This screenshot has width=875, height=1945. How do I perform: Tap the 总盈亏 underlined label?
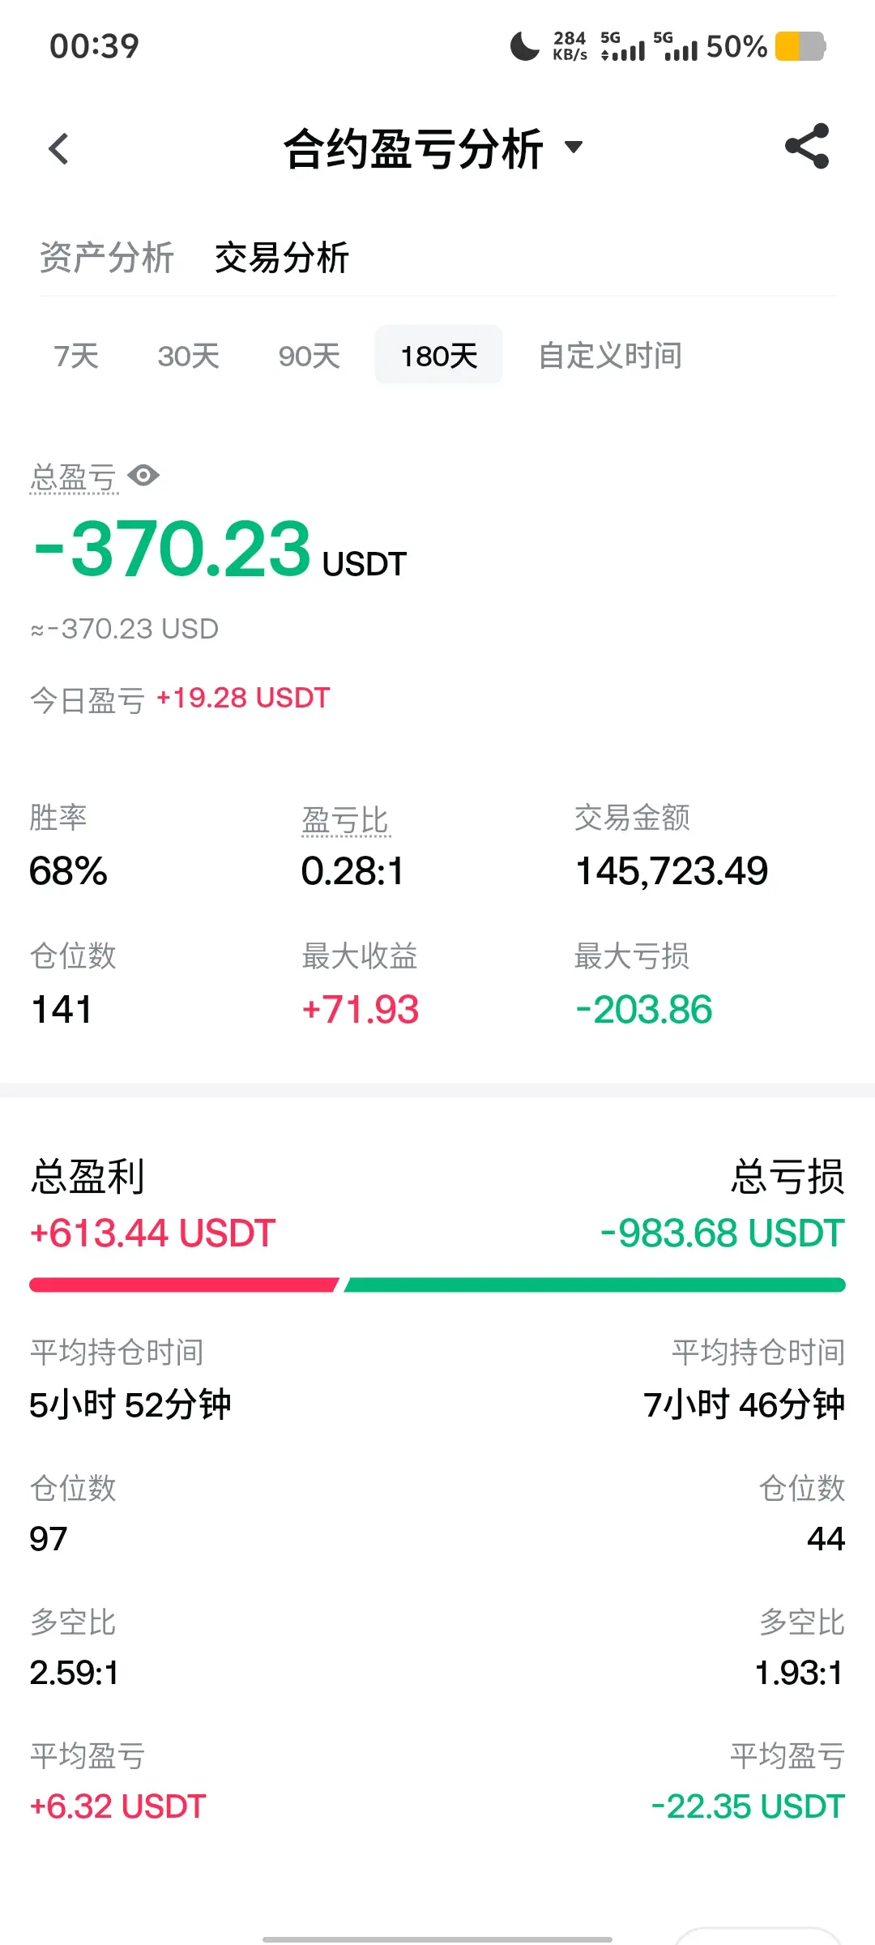click(x=74, y=477)
